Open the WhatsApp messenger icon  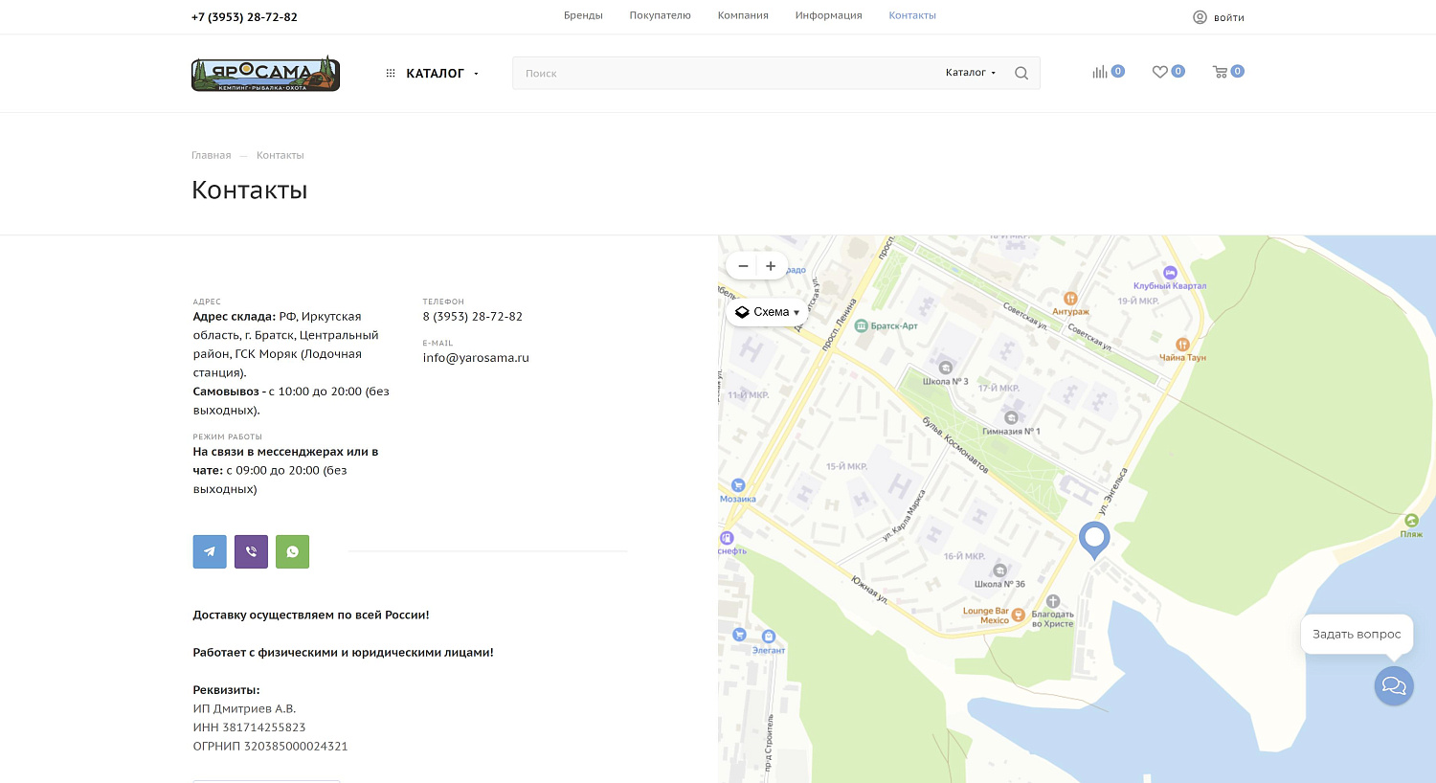tap(292, 551)
